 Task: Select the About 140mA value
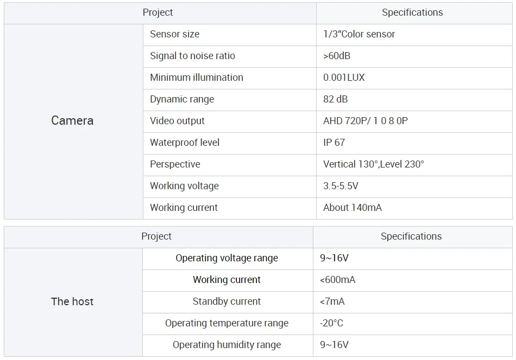[353, 208]
